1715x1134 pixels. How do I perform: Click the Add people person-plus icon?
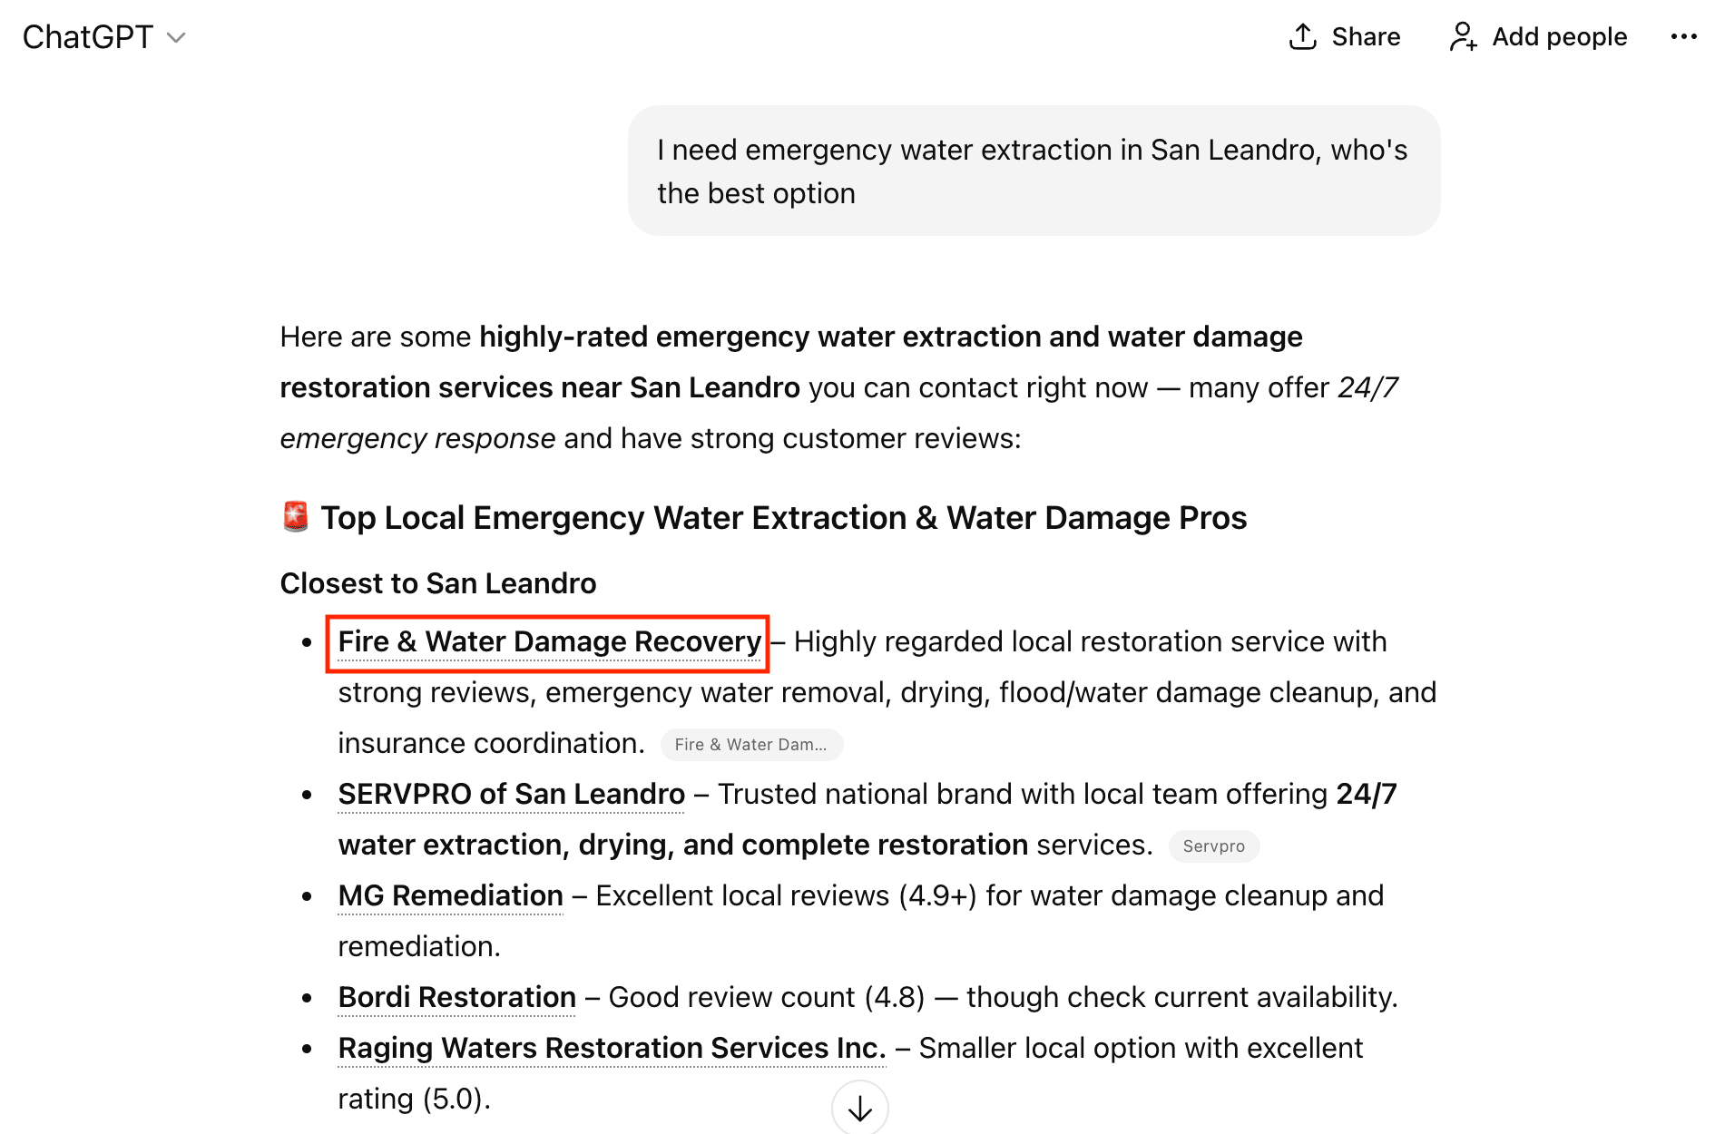[x=1462, y=36]
